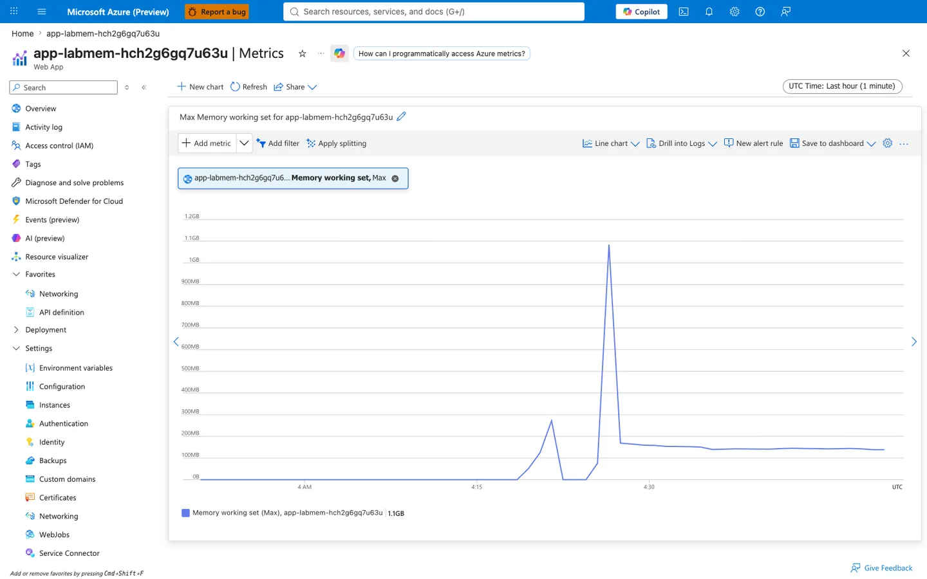Edit chart title with pencil icon
The image size is (927, 579).
click(401, 116)
